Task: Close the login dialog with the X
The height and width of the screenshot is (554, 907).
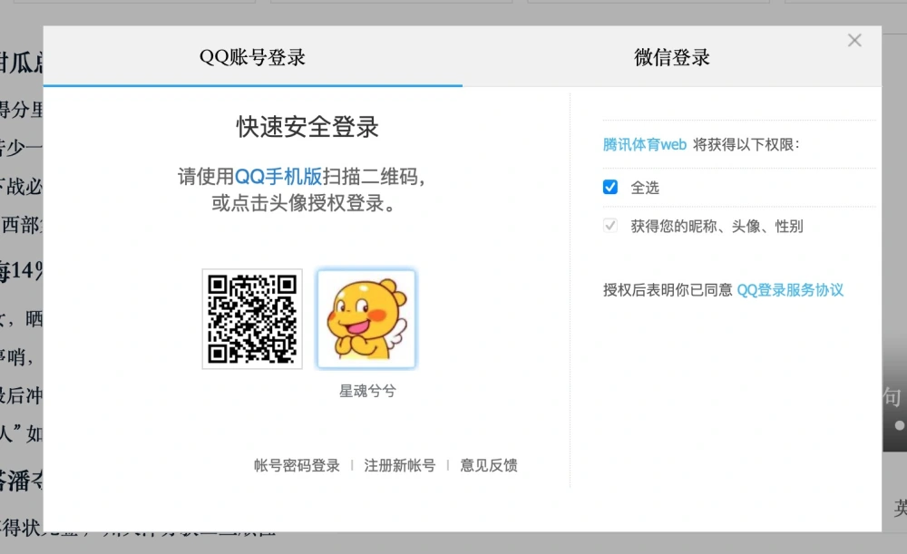Action: click(x=854, y=41)
